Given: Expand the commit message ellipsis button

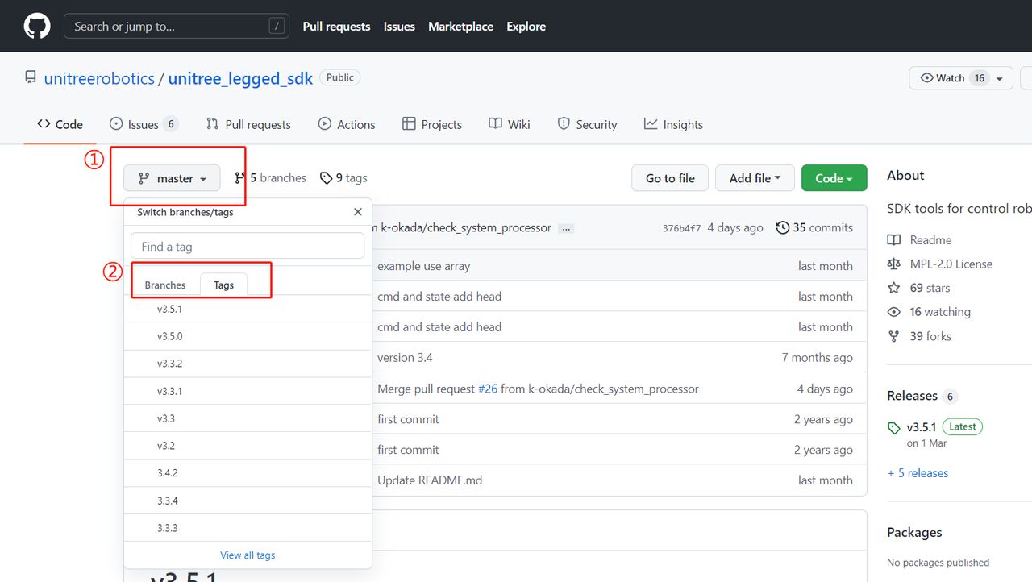Looking at the screenshot, I should (566, 228).
